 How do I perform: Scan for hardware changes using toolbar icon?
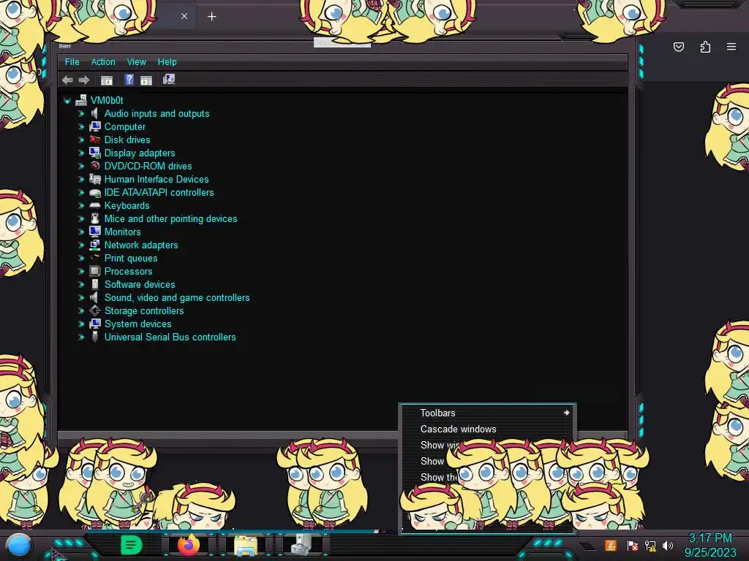tap(169, 79)
